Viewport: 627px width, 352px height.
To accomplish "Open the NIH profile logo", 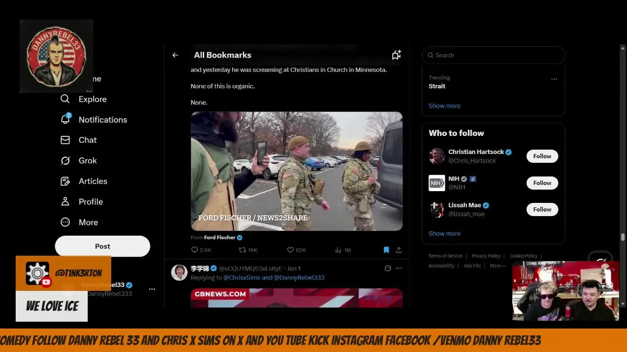I will 437,183.
